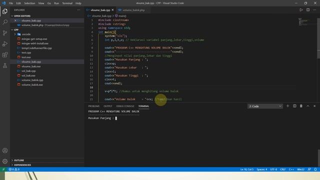Run code with the play button

click(301, 10)
